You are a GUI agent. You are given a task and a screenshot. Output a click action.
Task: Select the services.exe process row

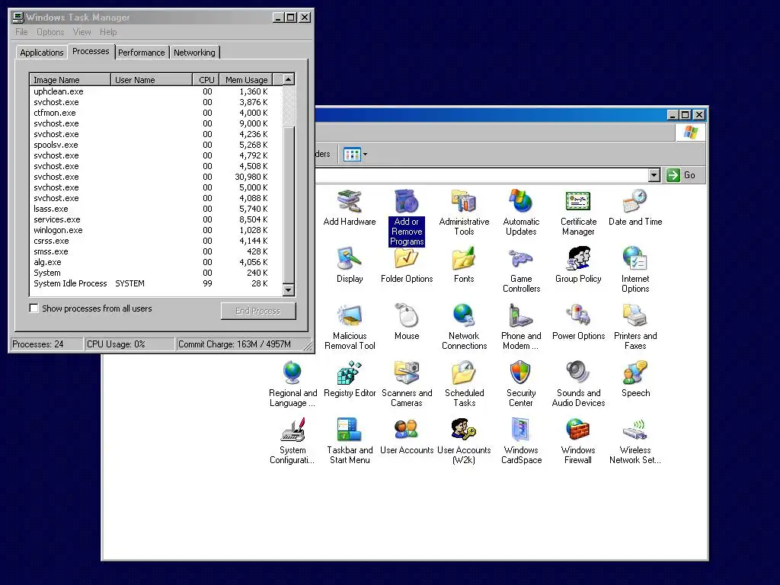155,219
